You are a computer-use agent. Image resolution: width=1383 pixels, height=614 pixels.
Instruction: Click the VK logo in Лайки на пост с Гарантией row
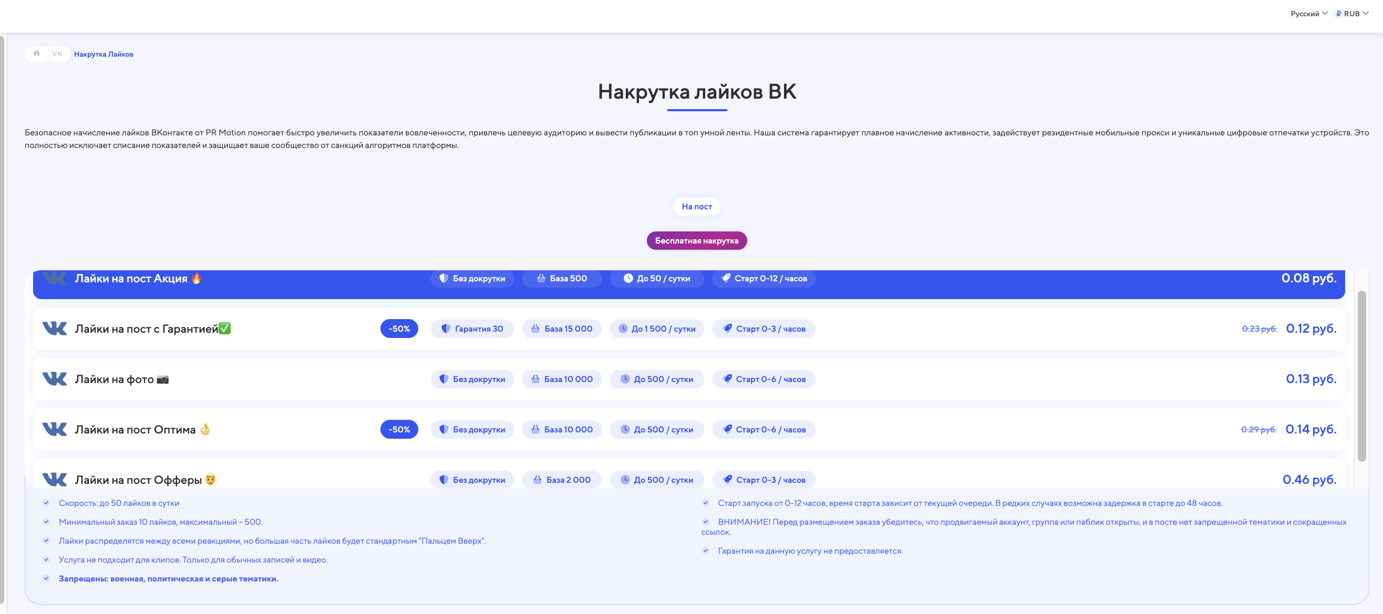pos(54,328)
